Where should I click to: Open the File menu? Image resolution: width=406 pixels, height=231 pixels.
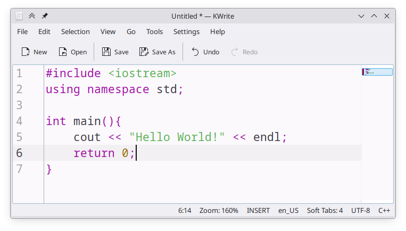click(x=22, y=31)
